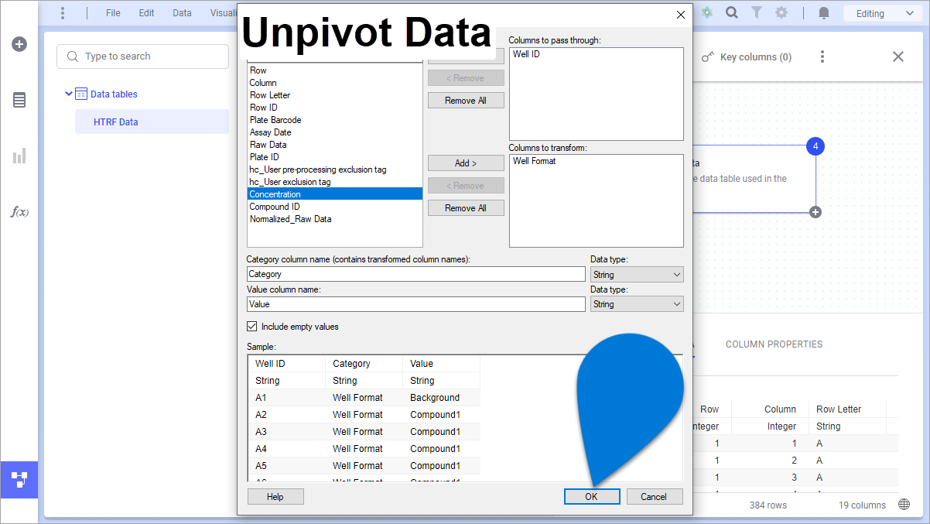
Task: Click the Row Letter header in background table
Action: [839, 409]
